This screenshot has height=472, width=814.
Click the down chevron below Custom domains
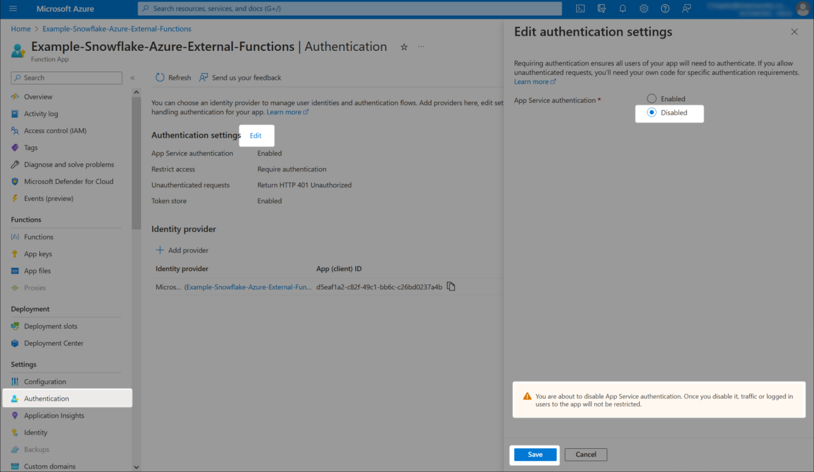point(136,467)
